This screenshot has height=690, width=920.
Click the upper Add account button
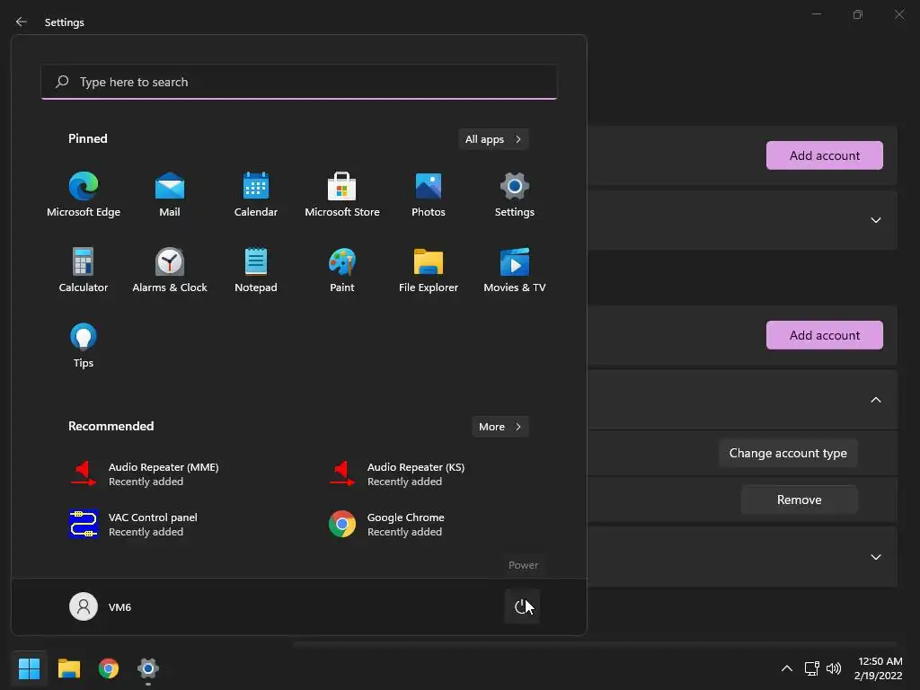point(825,155)
